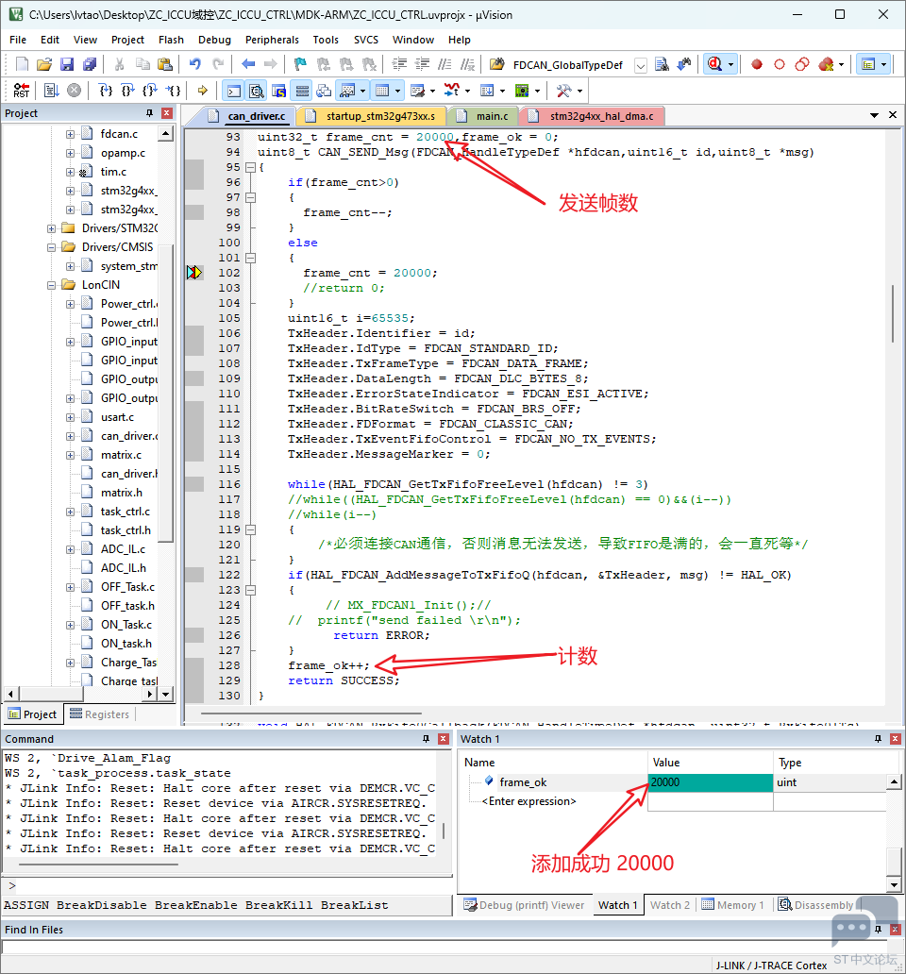The height and width of the screenshot is (974, 906).
Task: Close the Project panel
Action: 166,113
